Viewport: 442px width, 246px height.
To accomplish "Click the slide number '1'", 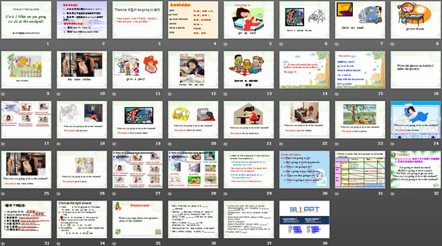I will click(x=48, y=43).
